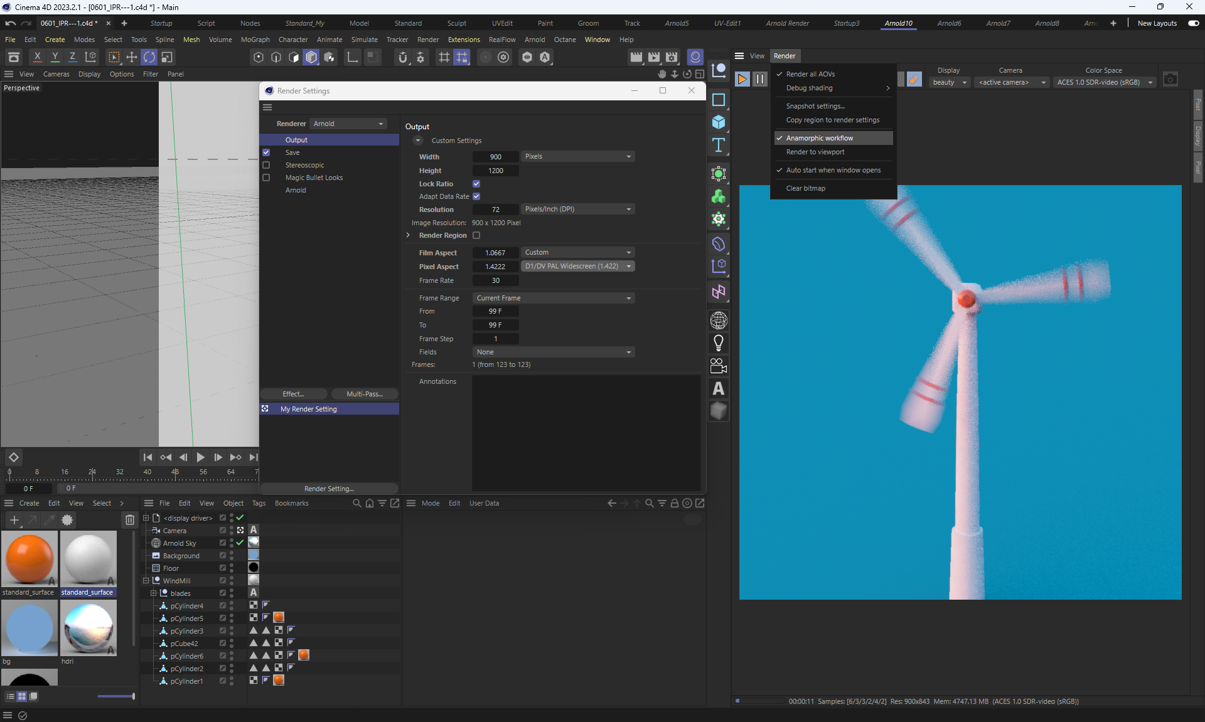The image size is (1205, 722).
Task: Click the rotate tool icon
Action: pos(149,57)
